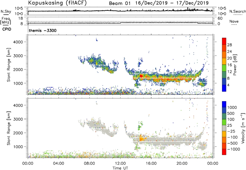Click the '12:00' tick on the time axis
246x170 pixels.
120,164
